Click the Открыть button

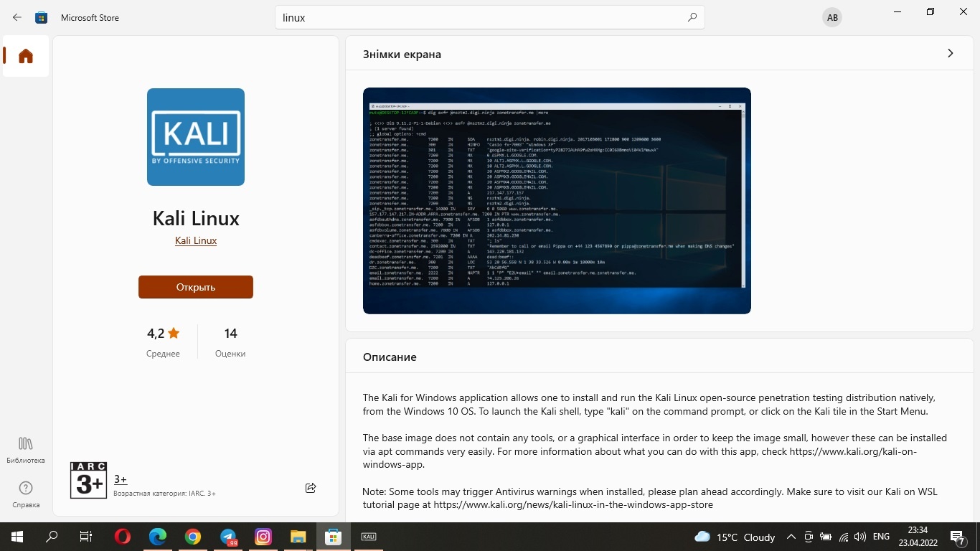(196, 287)
